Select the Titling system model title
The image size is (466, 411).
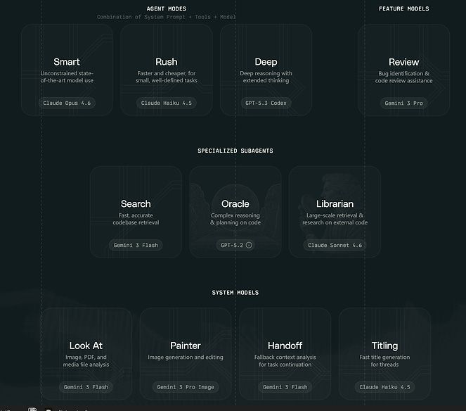pyautogui.click(x=384, y=346)
